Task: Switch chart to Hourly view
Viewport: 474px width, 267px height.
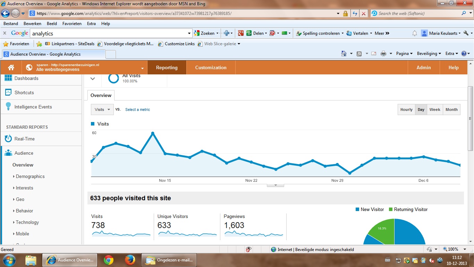Action: point(406,110)
